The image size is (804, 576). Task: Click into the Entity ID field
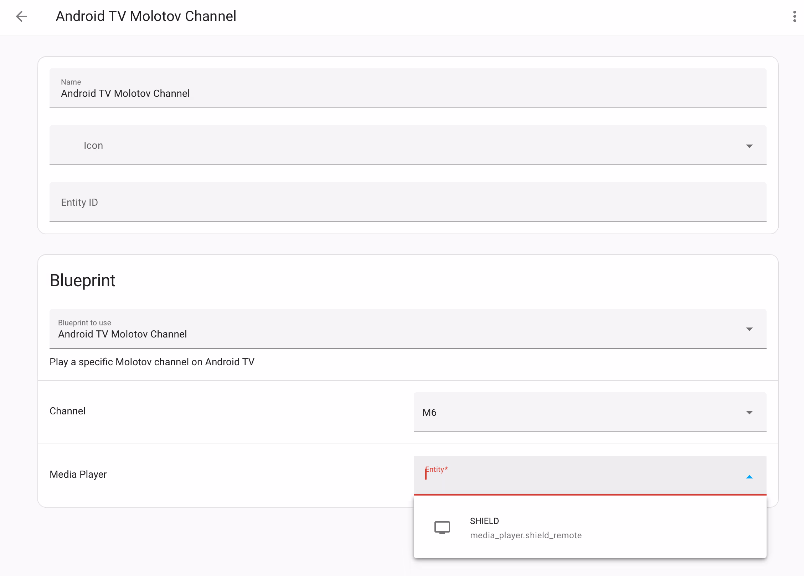point(408,202)
